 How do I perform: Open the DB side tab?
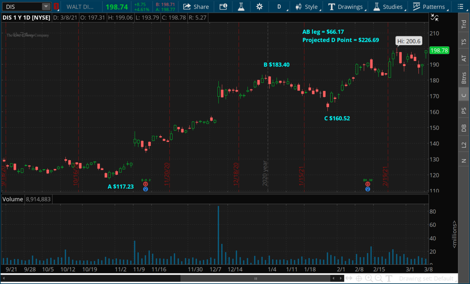[464, 128]
